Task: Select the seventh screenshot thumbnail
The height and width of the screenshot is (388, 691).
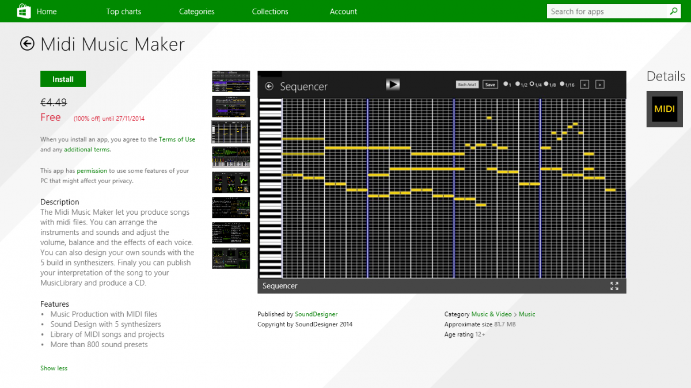Action: click(x=231, y=233)
